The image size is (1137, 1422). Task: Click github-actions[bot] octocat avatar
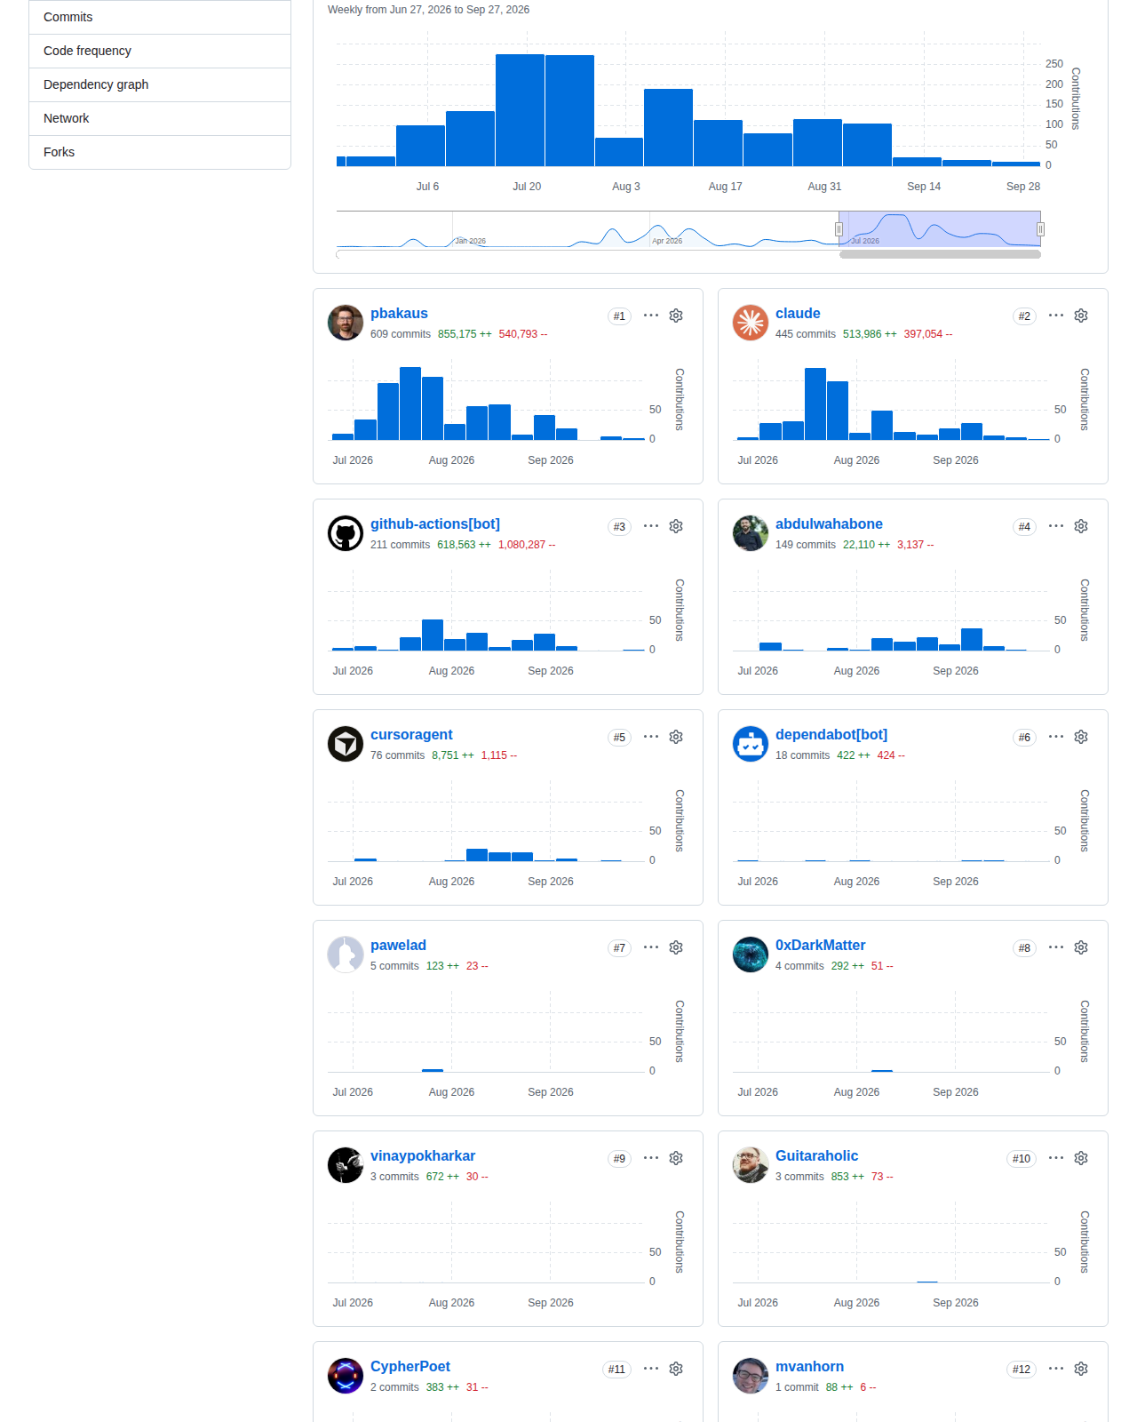coord(346,533)
